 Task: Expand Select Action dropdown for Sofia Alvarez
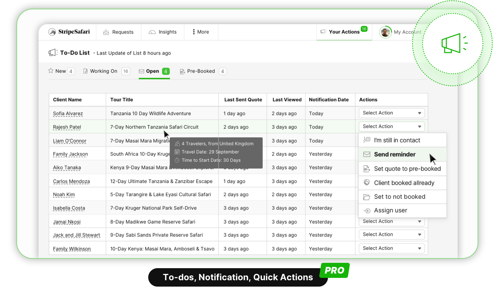tap(391, 113)
